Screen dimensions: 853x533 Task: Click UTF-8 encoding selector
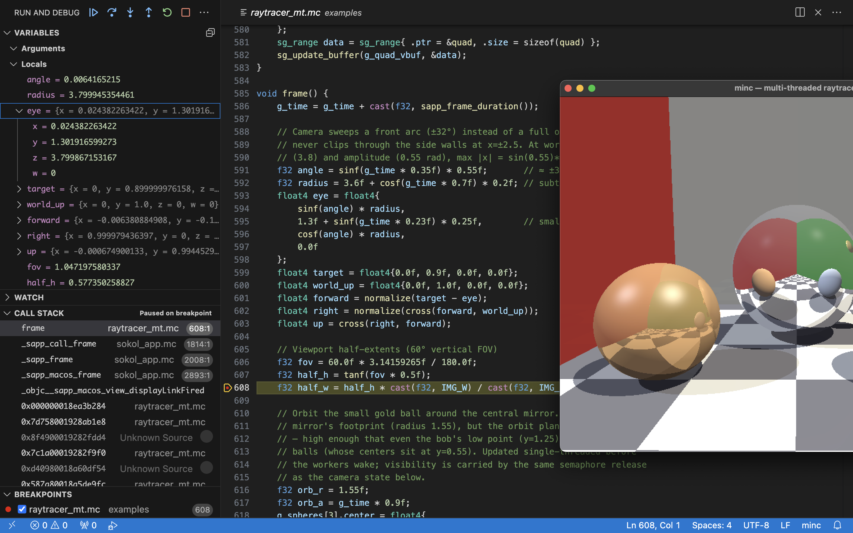[756, 525]
